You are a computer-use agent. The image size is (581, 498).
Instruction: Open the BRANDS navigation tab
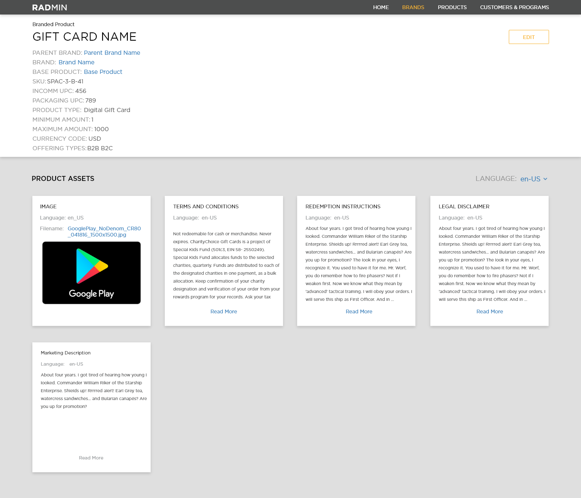click(x=413, y=7)
